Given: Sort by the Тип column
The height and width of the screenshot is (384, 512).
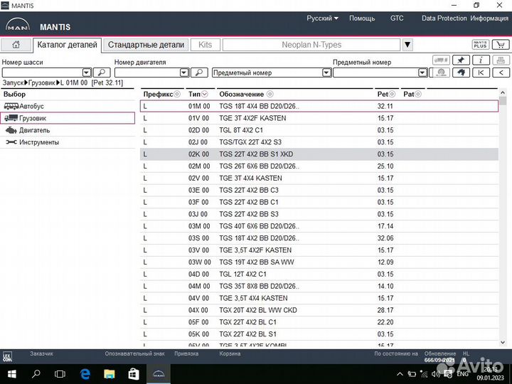Looking at the screenshot, I should pos(198,94).
